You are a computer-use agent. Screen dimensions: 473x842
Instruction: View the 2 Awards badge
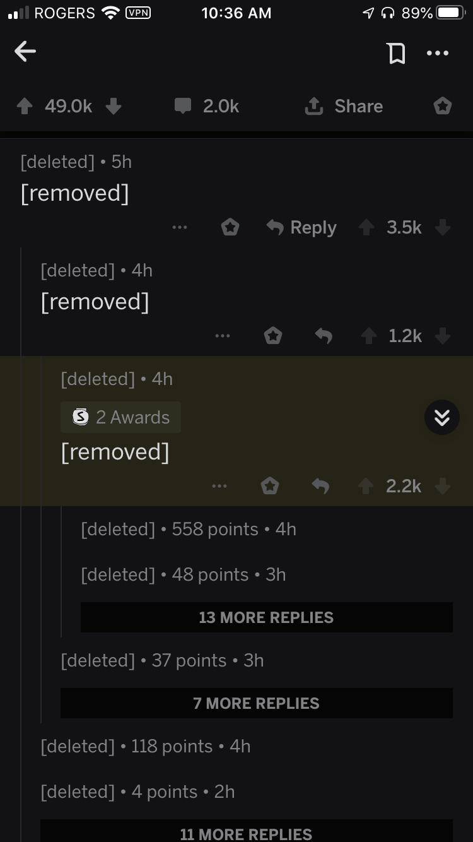click(120, 417)
